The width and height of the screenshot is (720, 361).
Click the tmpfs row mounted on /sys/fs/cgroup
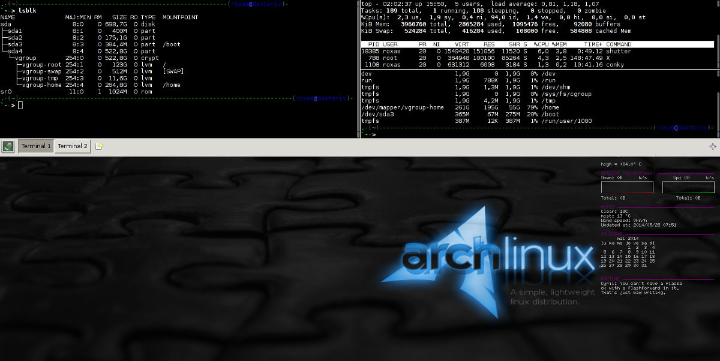coord(477,94)
